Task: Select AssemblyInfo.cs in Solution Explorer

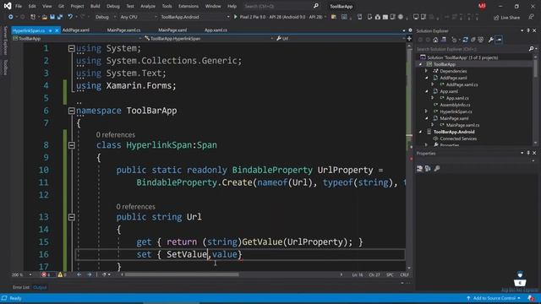Action: pyautogui.click(x=455, y=105)
